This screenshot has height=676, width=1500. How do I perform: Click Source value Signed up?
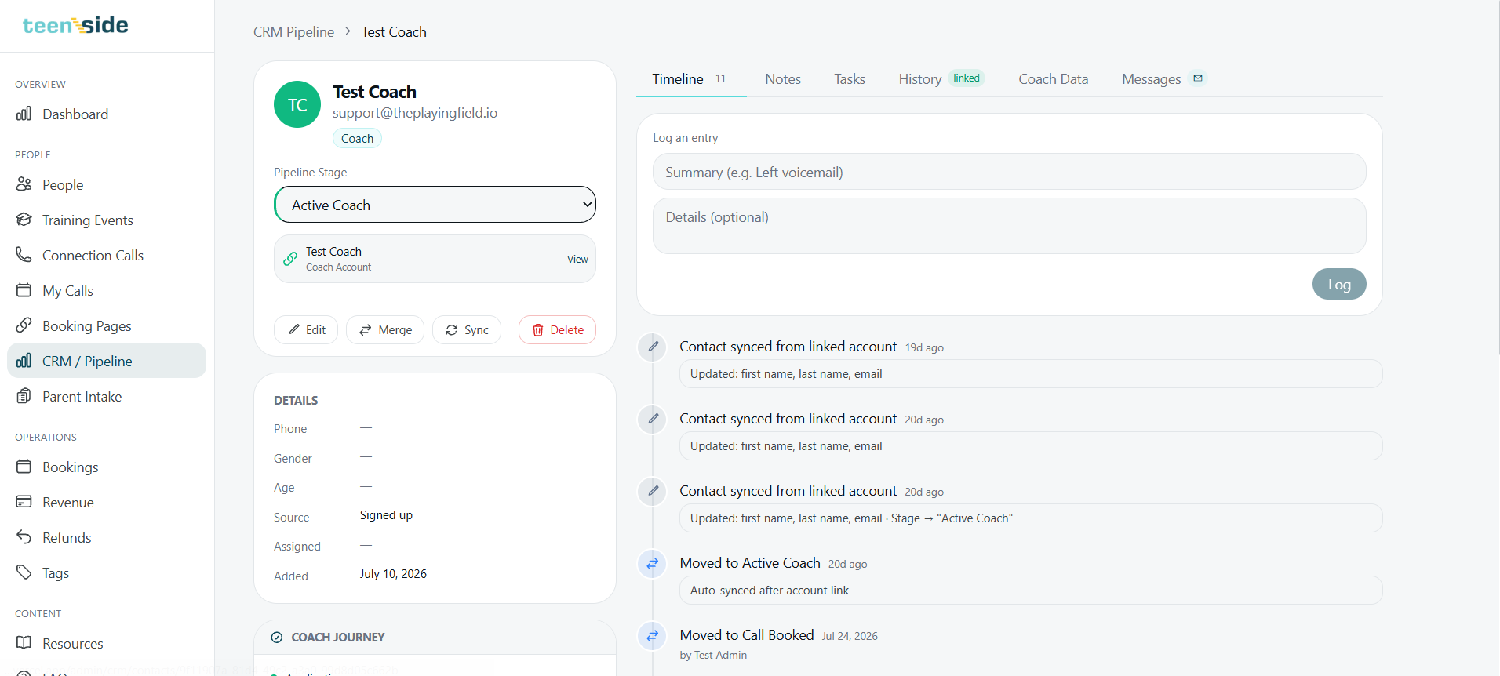click(386, 515)
